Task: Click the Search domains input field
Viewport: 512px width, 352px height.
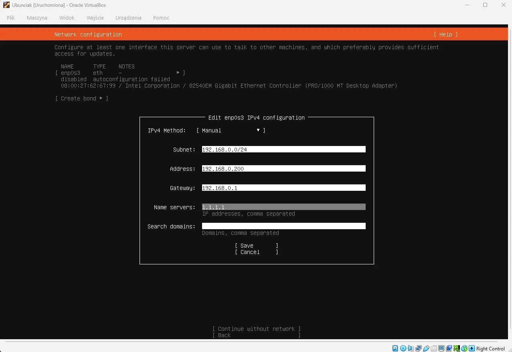Action: point(284,226)
